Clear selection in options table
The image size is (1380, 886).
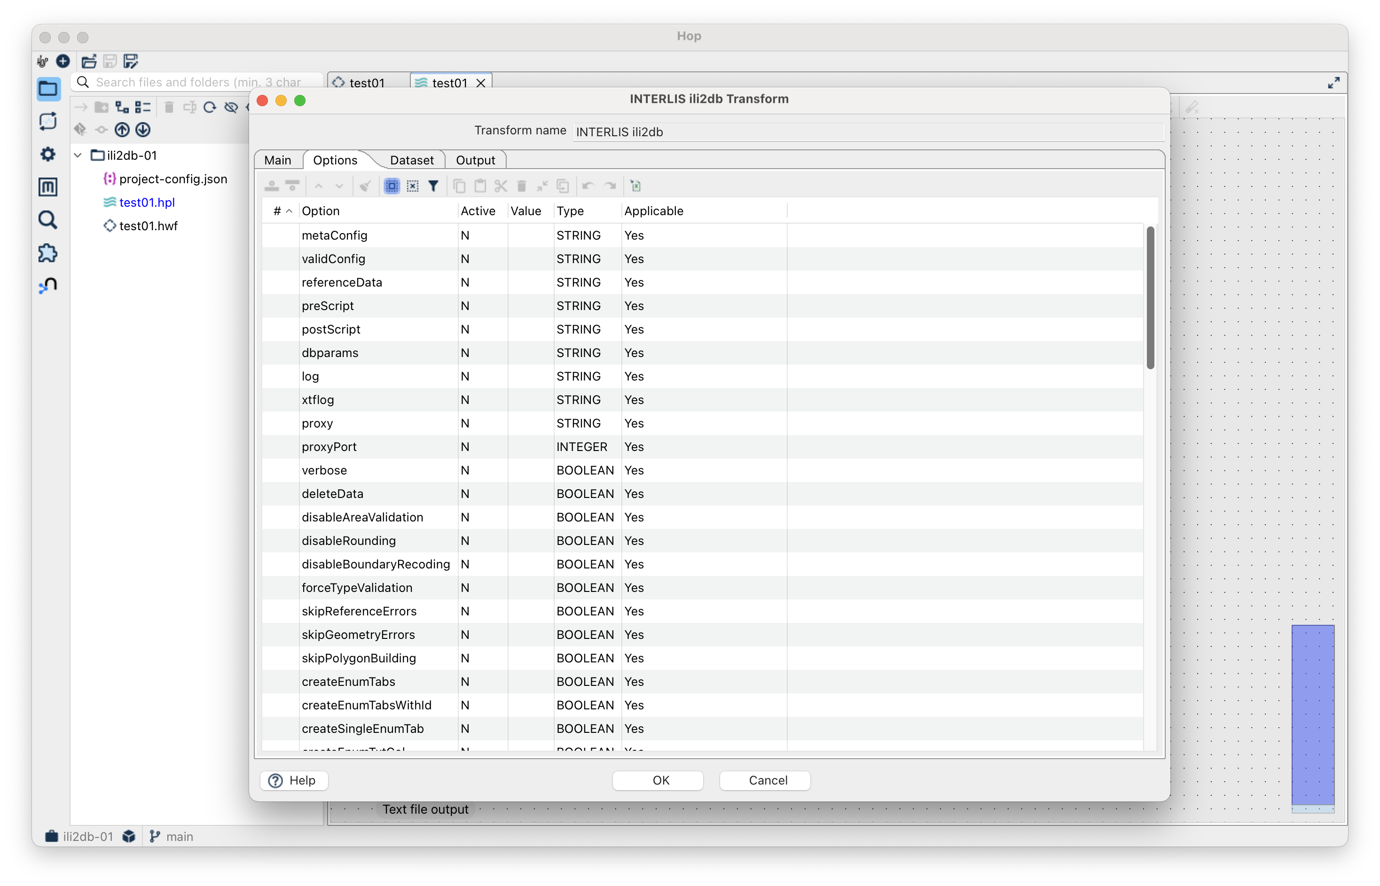click(x=413, y=186)
